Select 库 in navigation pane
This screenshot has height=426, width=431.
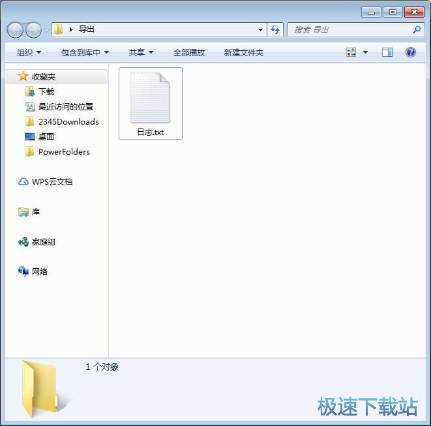[36, 212]
